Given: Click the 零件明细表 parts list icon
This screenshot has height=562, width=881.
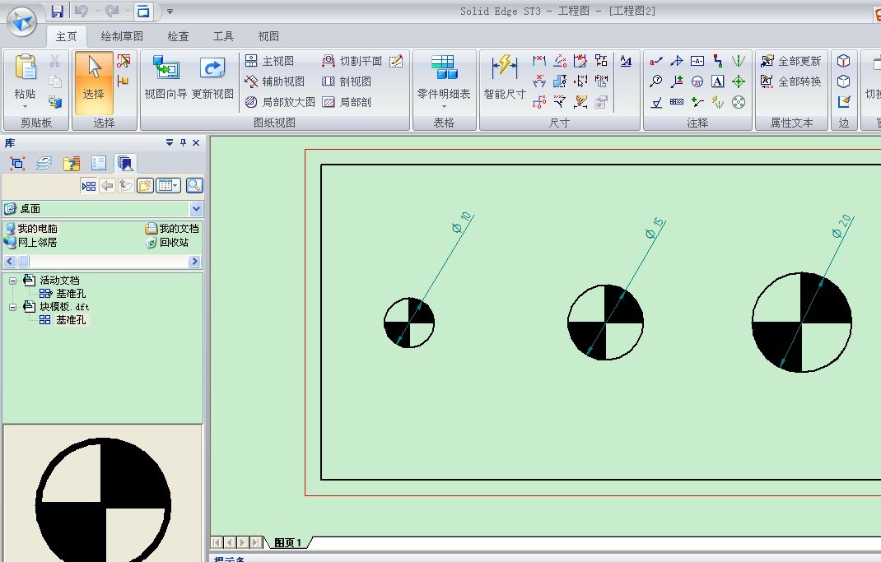Looking at the screenshot, I should (443, 67).
